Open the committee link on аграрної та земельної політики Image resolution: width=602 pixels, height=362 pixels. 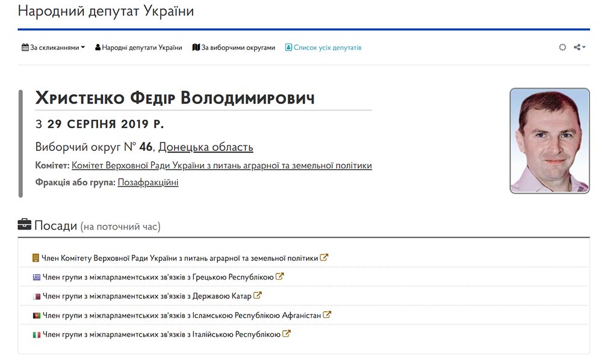[x=222, y=165]
